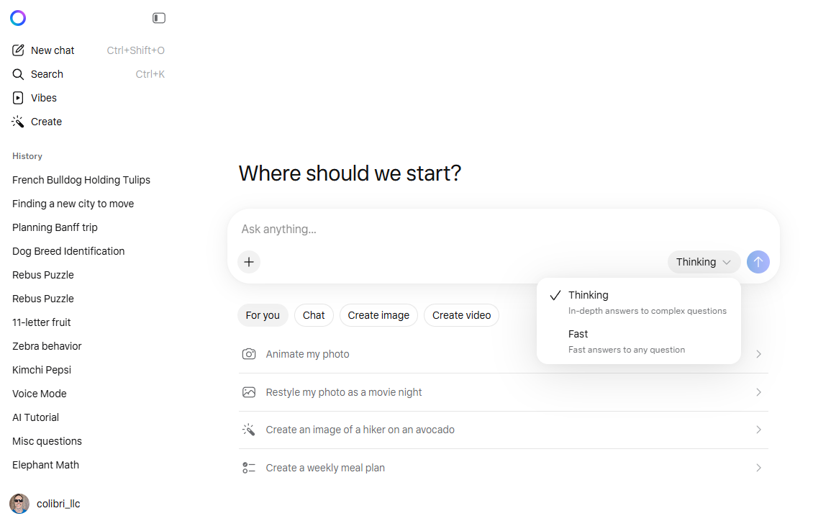
Task: Click the Create magic wand icon
Action: click(x=19, y=122)
